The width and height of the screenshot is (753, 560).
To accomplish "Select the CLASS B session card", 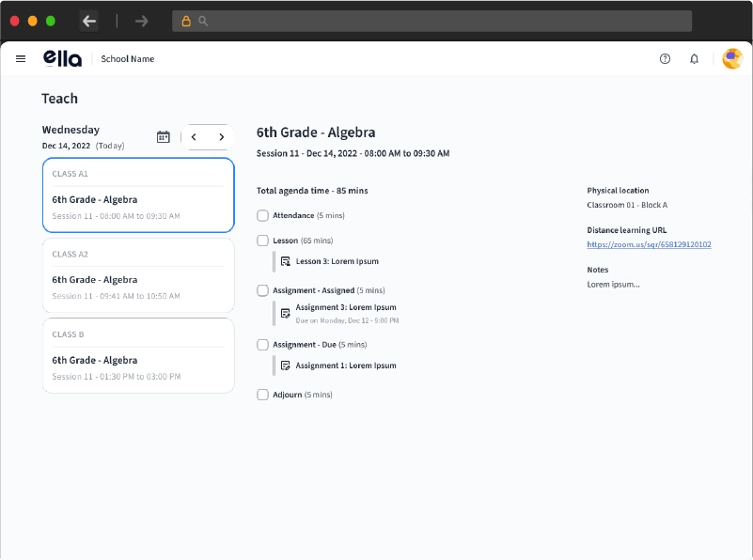I will (138, 355).
